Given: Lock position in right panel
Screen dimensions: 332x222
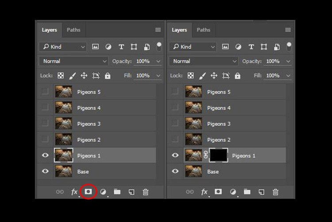Looking at the screenshot, I should [x=214, y=75].
